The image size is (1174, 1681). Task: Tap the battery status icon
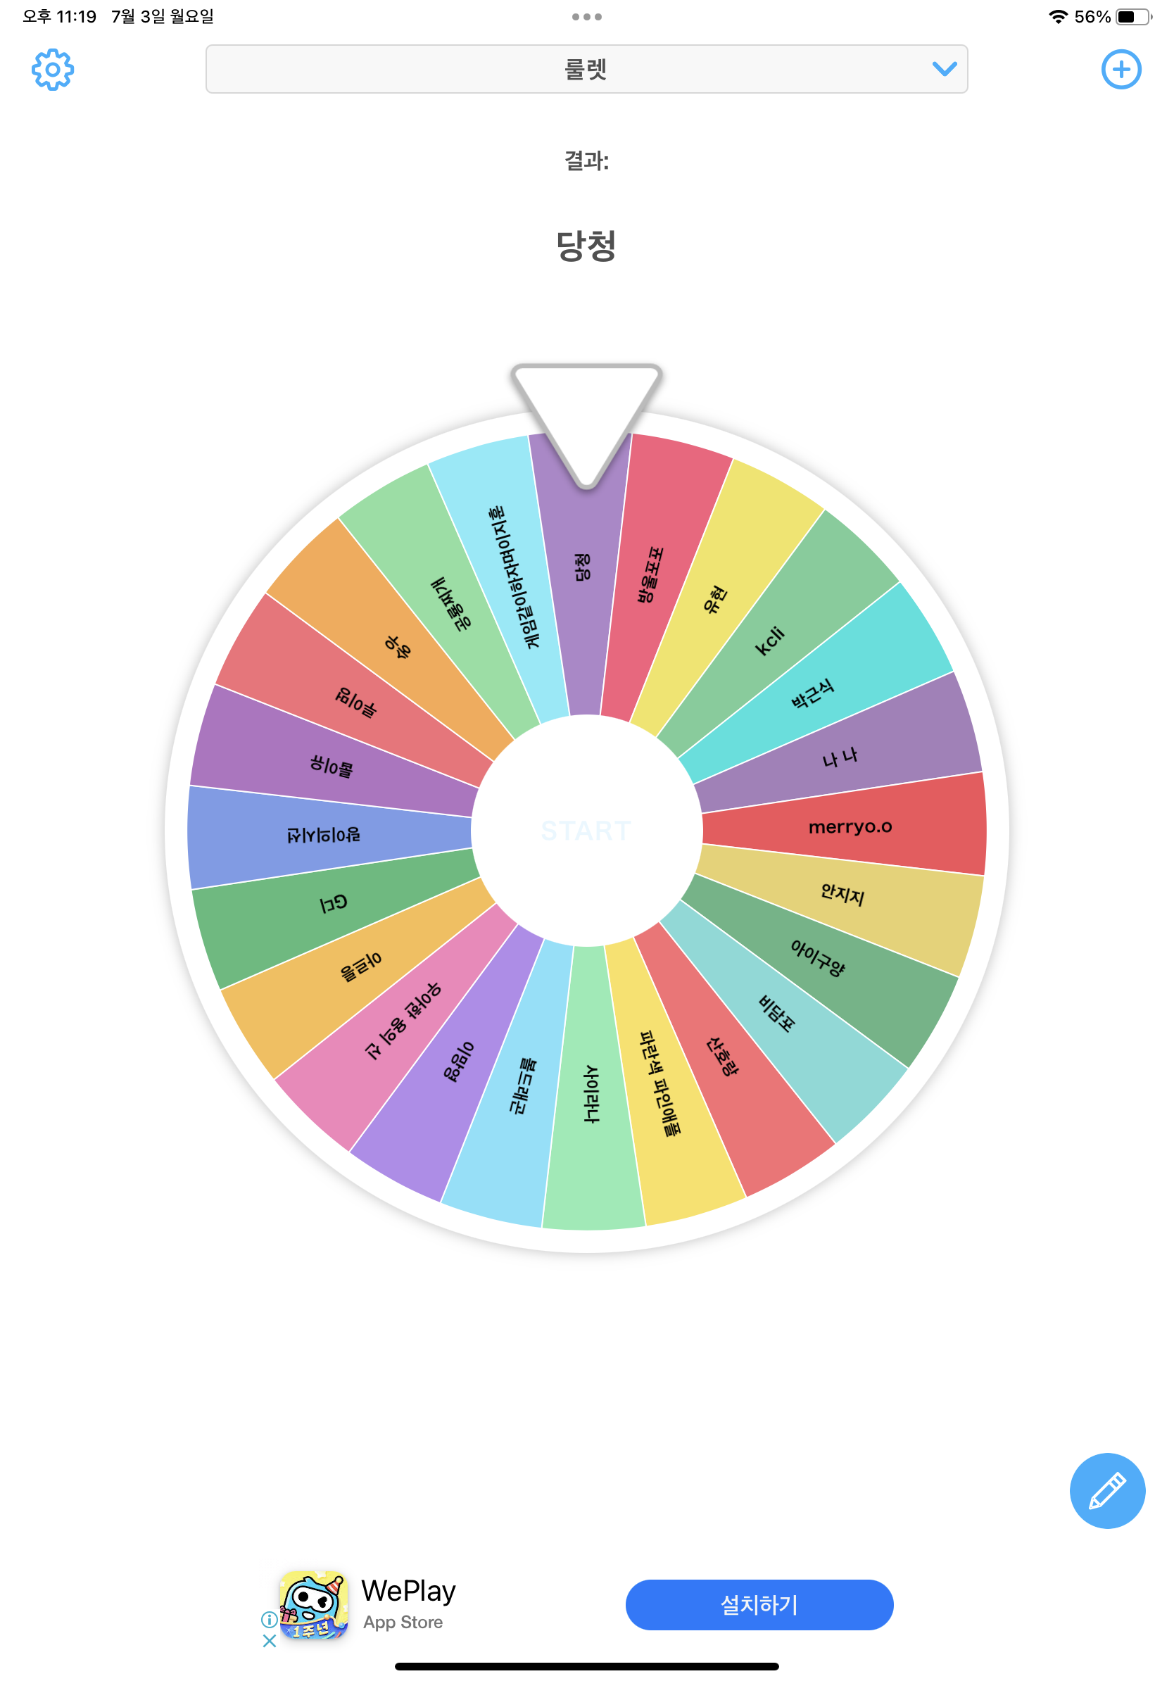(1132, 17)
